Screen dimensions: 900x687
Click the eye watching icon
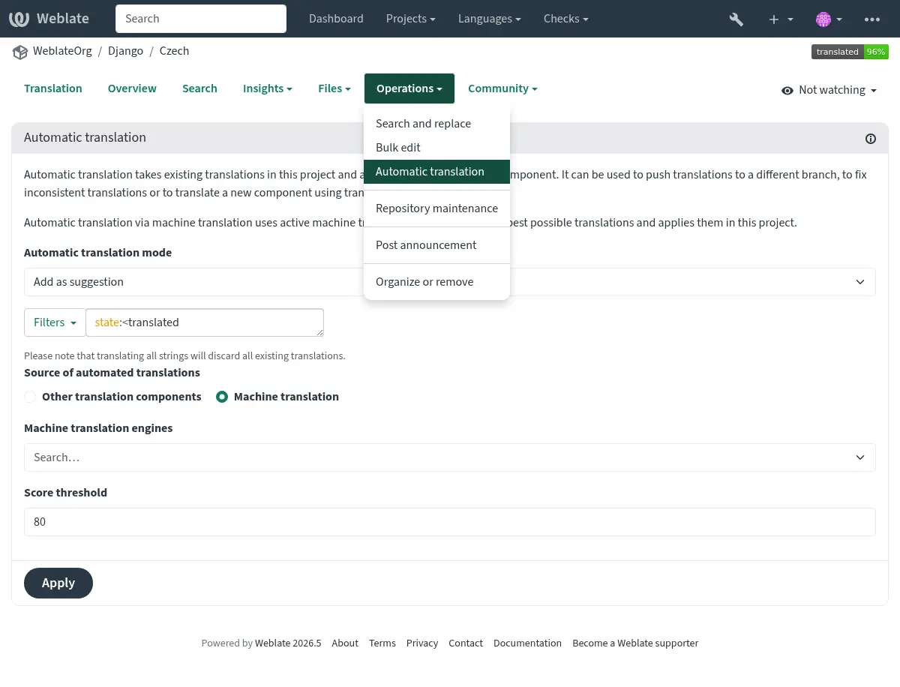click(787, 90)
